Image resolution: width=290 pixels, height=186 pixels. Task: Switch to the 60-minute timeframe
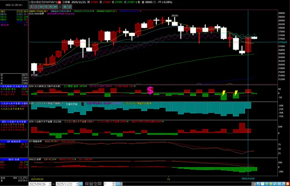coord(56,7)
